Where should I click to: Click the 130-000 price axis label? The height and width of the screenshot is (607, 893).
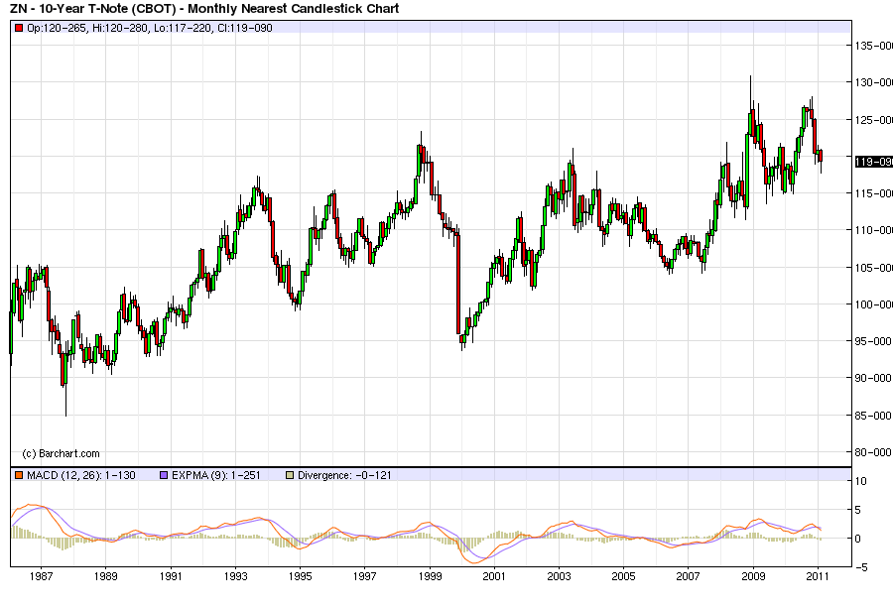(873, 82)
